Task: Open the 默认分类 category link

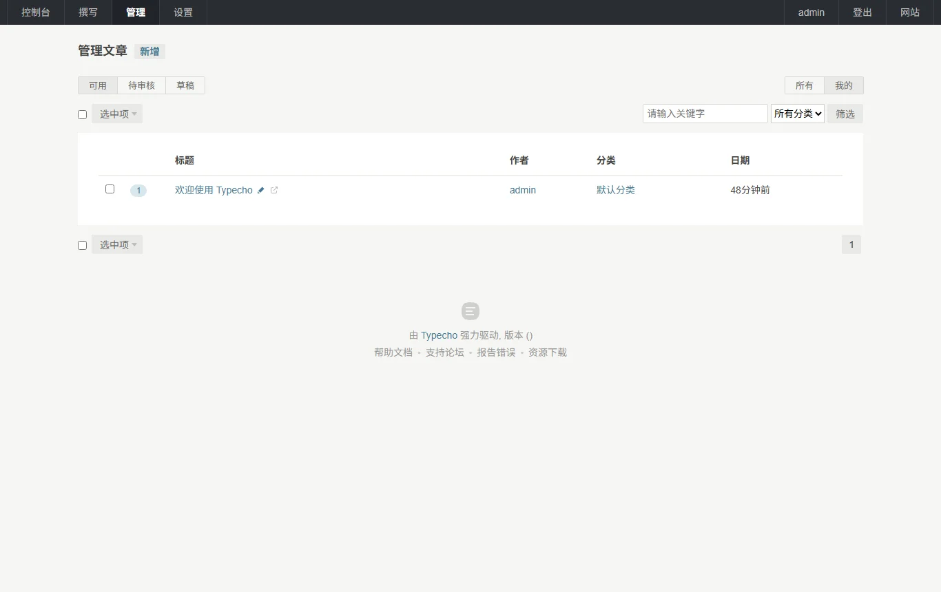Action: [x=616, y=191]
